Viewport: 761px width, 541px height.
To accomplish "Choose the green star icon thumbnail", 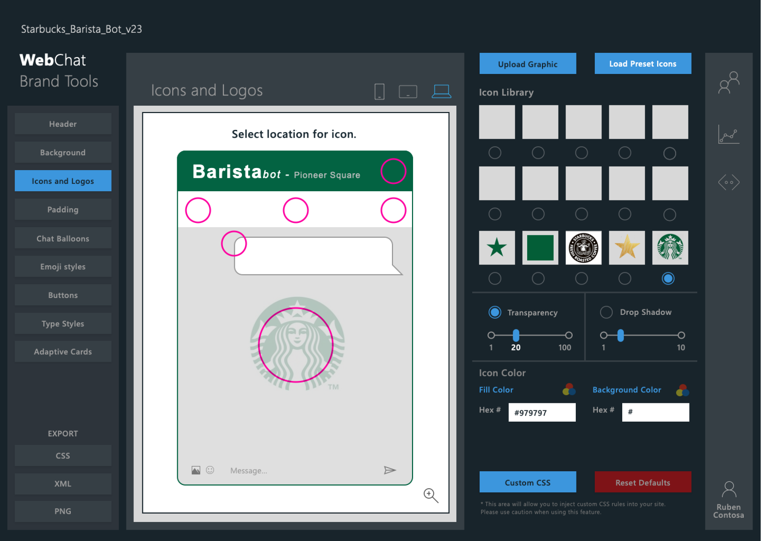I will [x=497, y=248].
